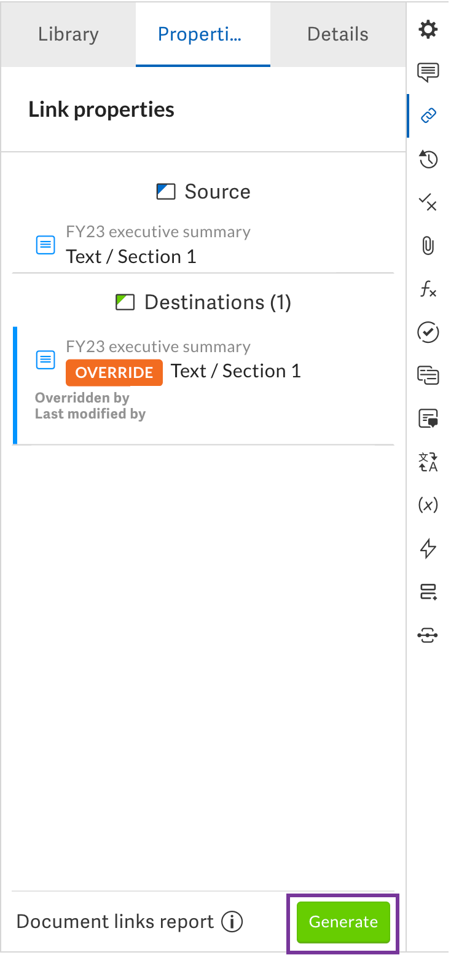Select the source Text / Section 1 link
The image size is (451, 955).
coord(131,256)
